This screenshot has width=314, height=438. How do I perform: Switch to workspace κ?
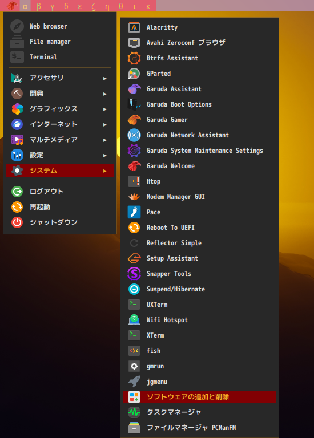pyautogui.click(x=148, y=6)
